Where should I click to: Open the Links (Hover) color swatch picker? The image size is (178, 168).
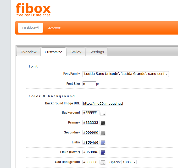pyautogui.click(x=103, y=153)
